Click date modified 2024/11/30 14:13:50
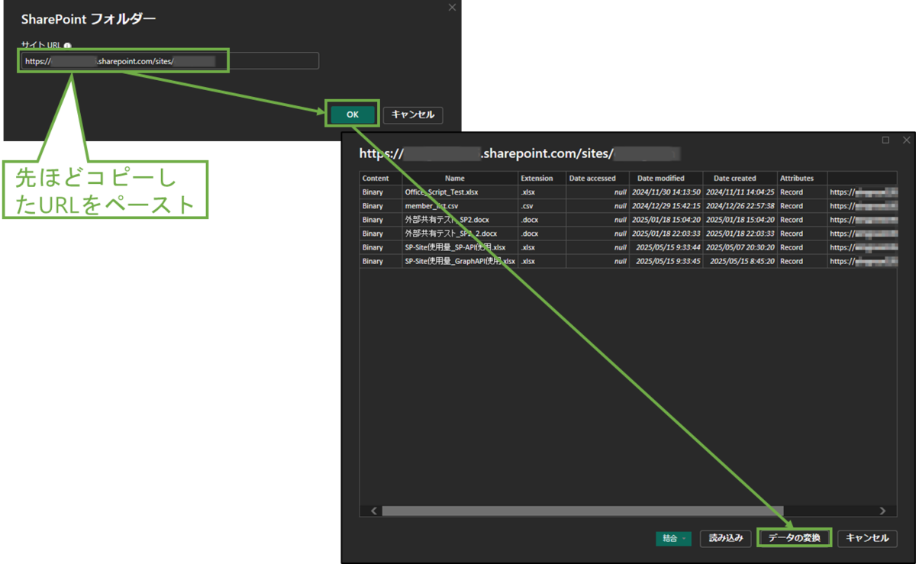The width and height of the screenshot is (916, 564). (666, 192)
